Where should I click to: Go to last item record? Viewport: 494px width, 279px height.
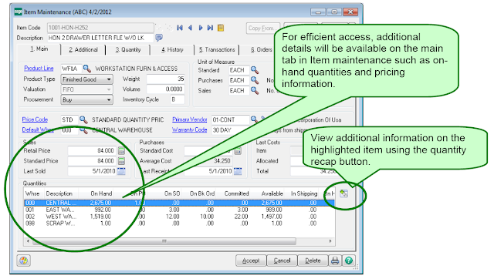(210, 28)
